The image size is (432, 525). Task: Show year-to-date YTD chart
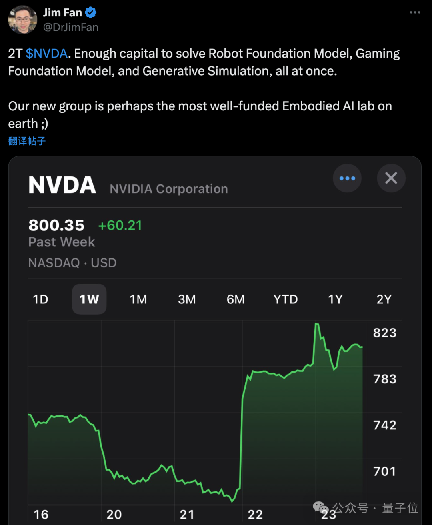(x=286, y=299)
